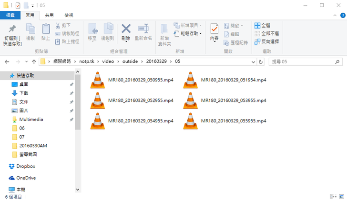Select file MR180_20160329_050955.mp4
The width and height of the screenshot is (347, 201).
click(x=132, y=80)
